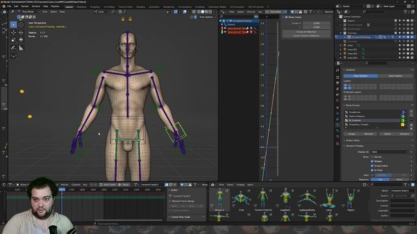The width and height of the screenshot is (417, 234).
Task: Expand the Area.001 item in outliner
Action: [x=341, y=49]
